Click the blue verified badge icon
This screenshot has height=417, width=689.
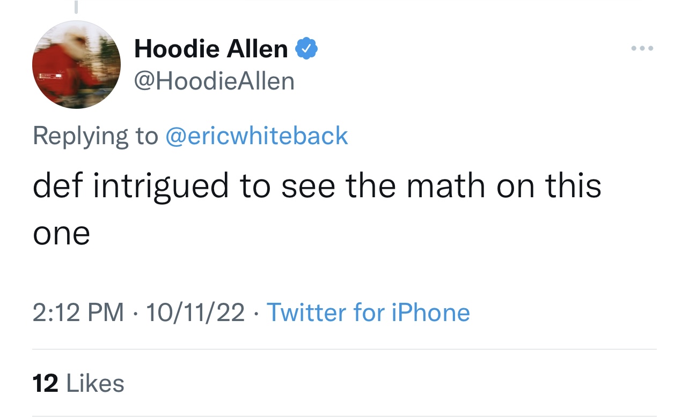coord(307,49)
